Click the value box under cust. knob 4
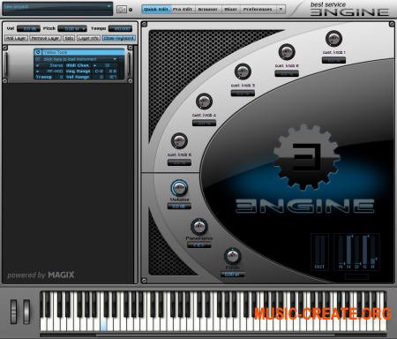The image size is (397, 339). (204, 123)
